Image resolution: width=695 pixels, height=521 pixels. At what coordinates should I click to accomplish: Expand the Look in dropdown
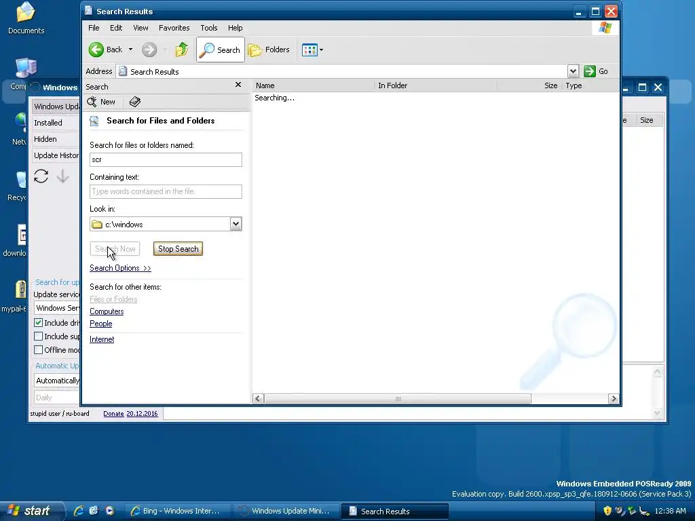pos(236,224)
